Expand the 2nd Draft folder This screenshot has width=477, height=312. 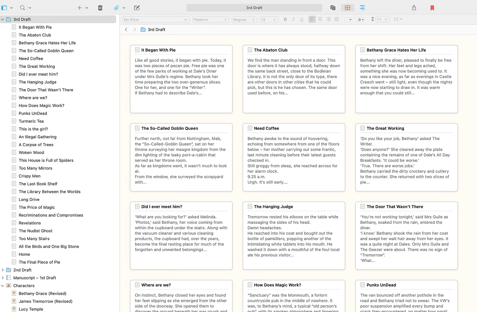point(3,270)
